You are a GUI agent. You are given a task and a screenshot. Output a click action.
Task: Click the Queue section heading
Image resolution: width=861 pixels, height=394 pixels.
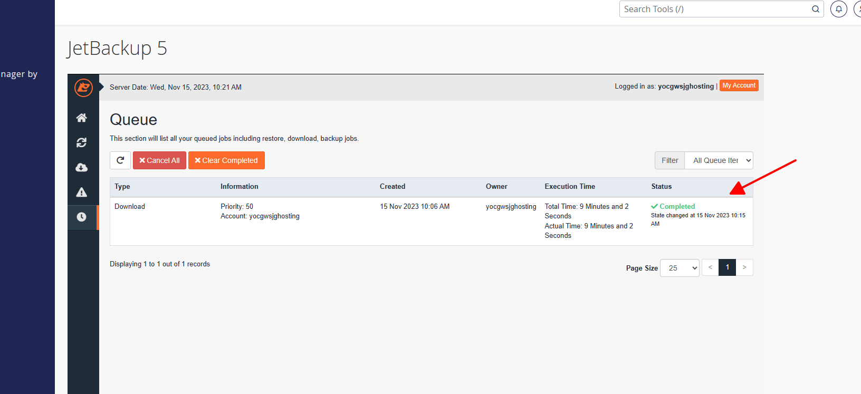(133, 120)
